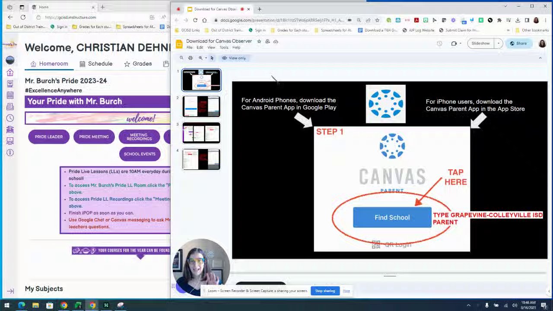
Task: Open Canvas history clock icon in sidebar
Action: tap(10, 118)
